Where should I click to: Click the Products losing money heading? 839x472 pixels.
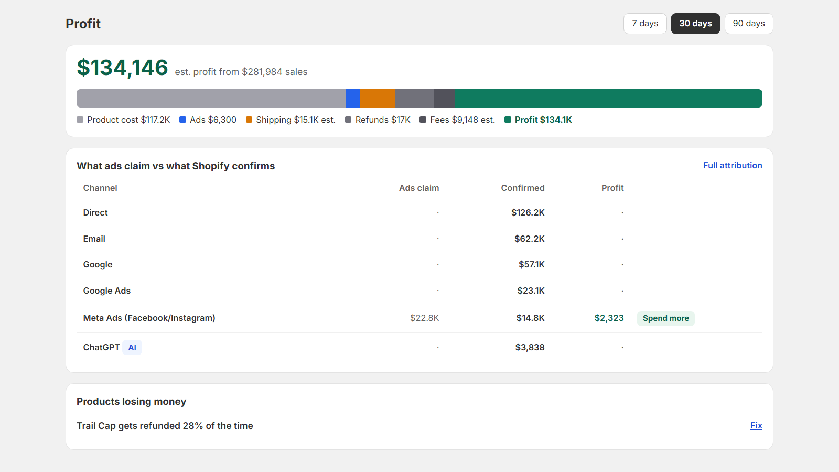pyautogui.click(x=132, y=402)
